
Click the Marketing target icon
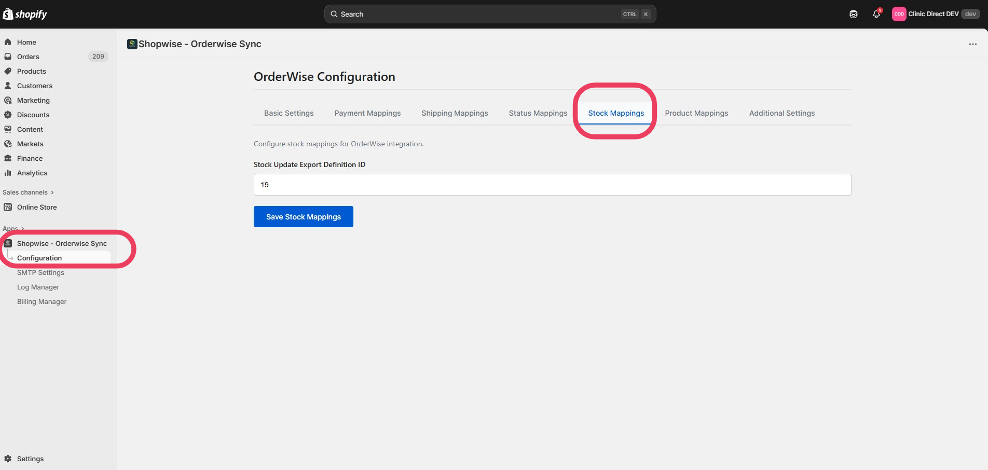[8, 100]
